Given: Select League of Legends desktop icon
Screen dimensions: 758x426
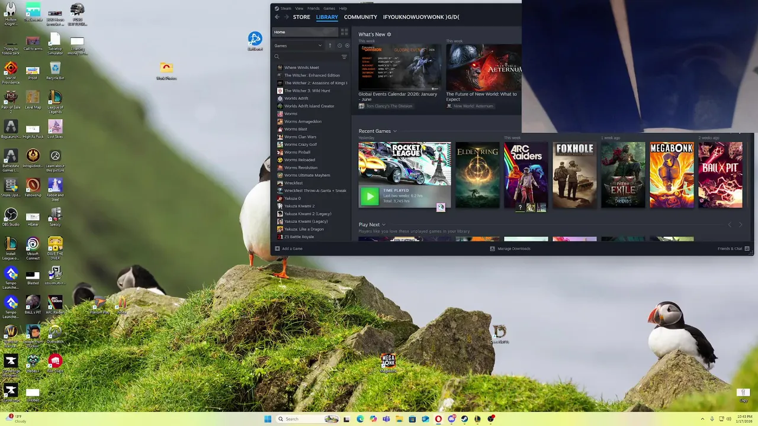Looking at the screenshot, I should point(55,102).
